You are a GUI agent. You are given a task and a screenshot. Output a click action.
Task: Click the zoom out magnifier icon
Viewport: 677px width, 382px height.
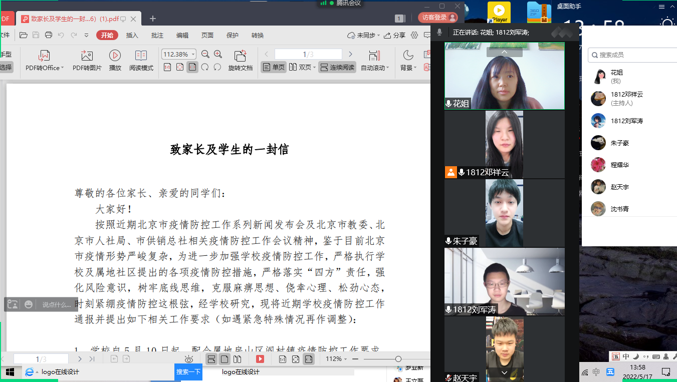coord(205,54)
